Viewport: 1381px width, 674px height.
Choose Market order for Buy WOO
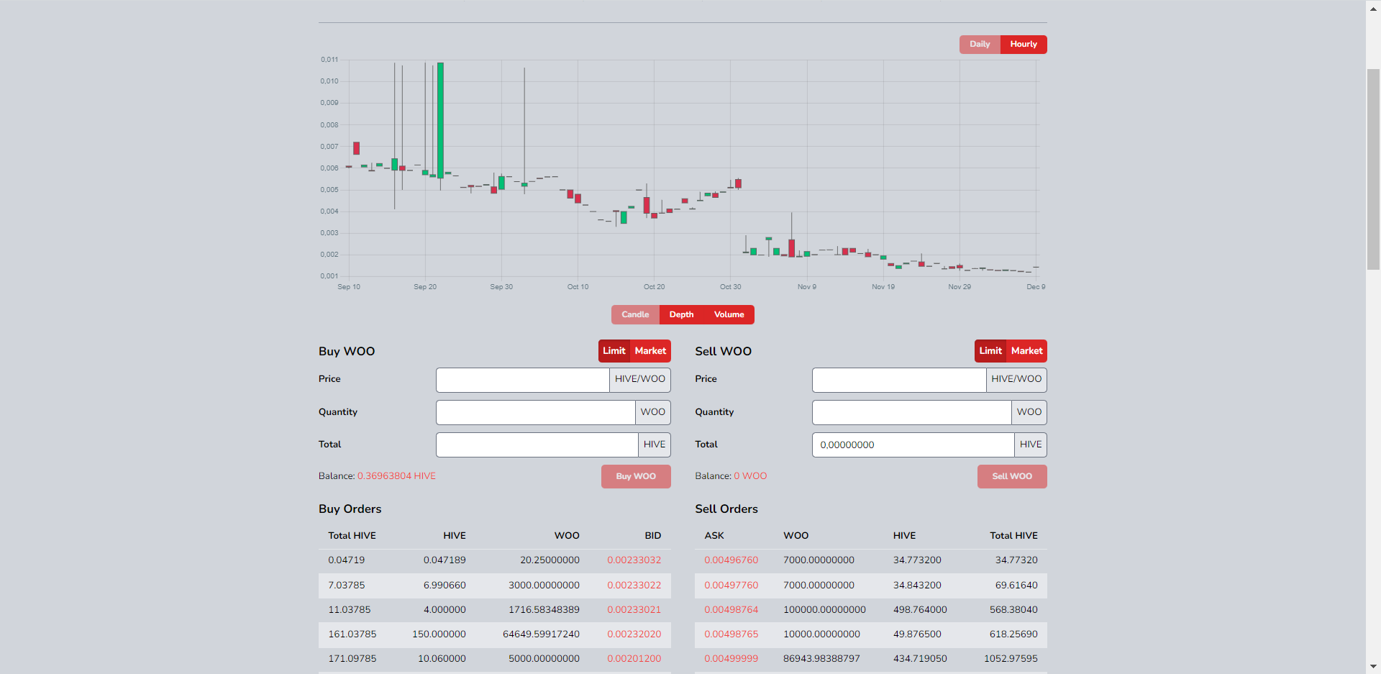650,351
